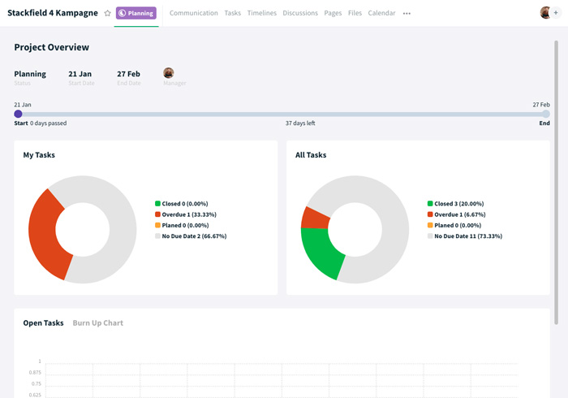Click the '37 days left' label
The height and width of the screenshot is (398, 568).
tap(300, 123)
